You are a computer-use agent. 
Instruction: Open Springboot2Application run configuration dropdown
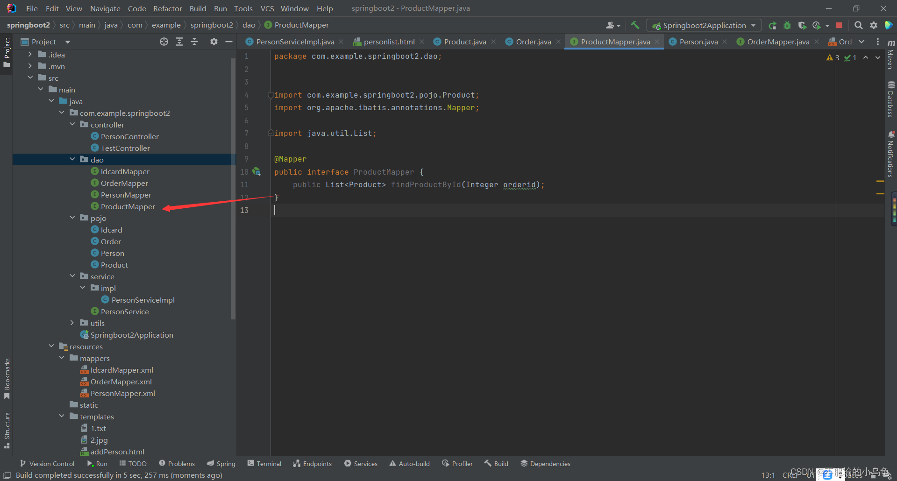click(704, 25)
